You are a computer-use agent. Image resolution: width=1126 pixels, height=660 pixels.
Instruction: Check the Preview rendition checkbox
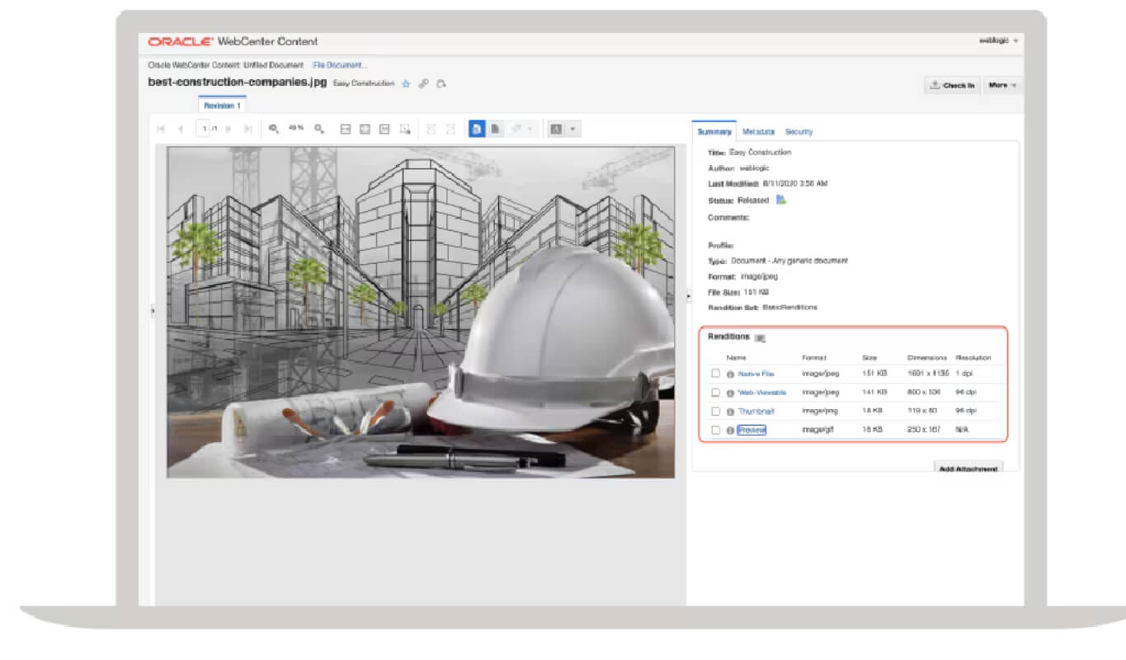[715, 430]
